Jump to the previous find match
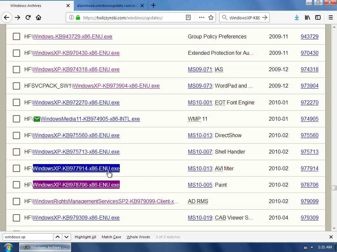Image resolution: width=337 pixels, height=252 pixels. click(58, 237)
